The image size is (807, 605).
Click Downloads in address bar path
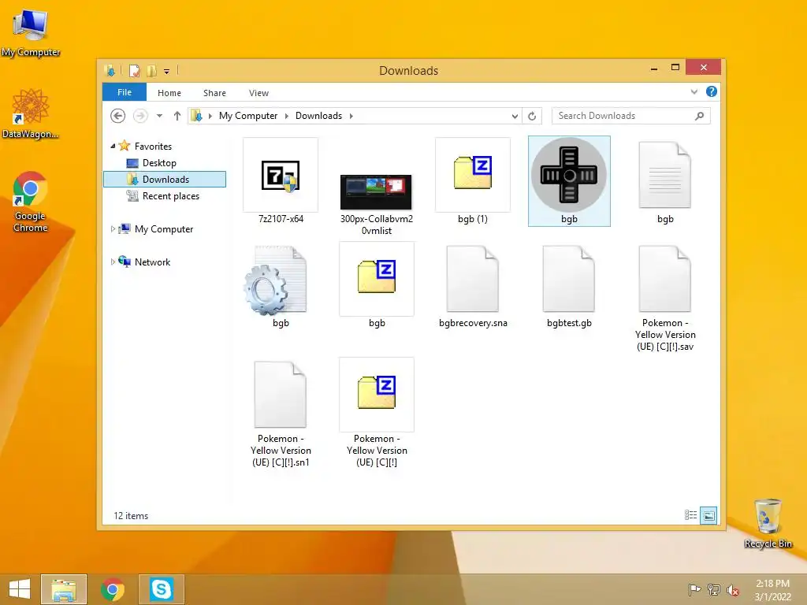tap(318, 116)
